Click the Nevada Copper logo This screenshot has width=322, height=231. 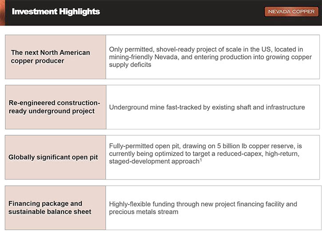click(x=291, y=12)
